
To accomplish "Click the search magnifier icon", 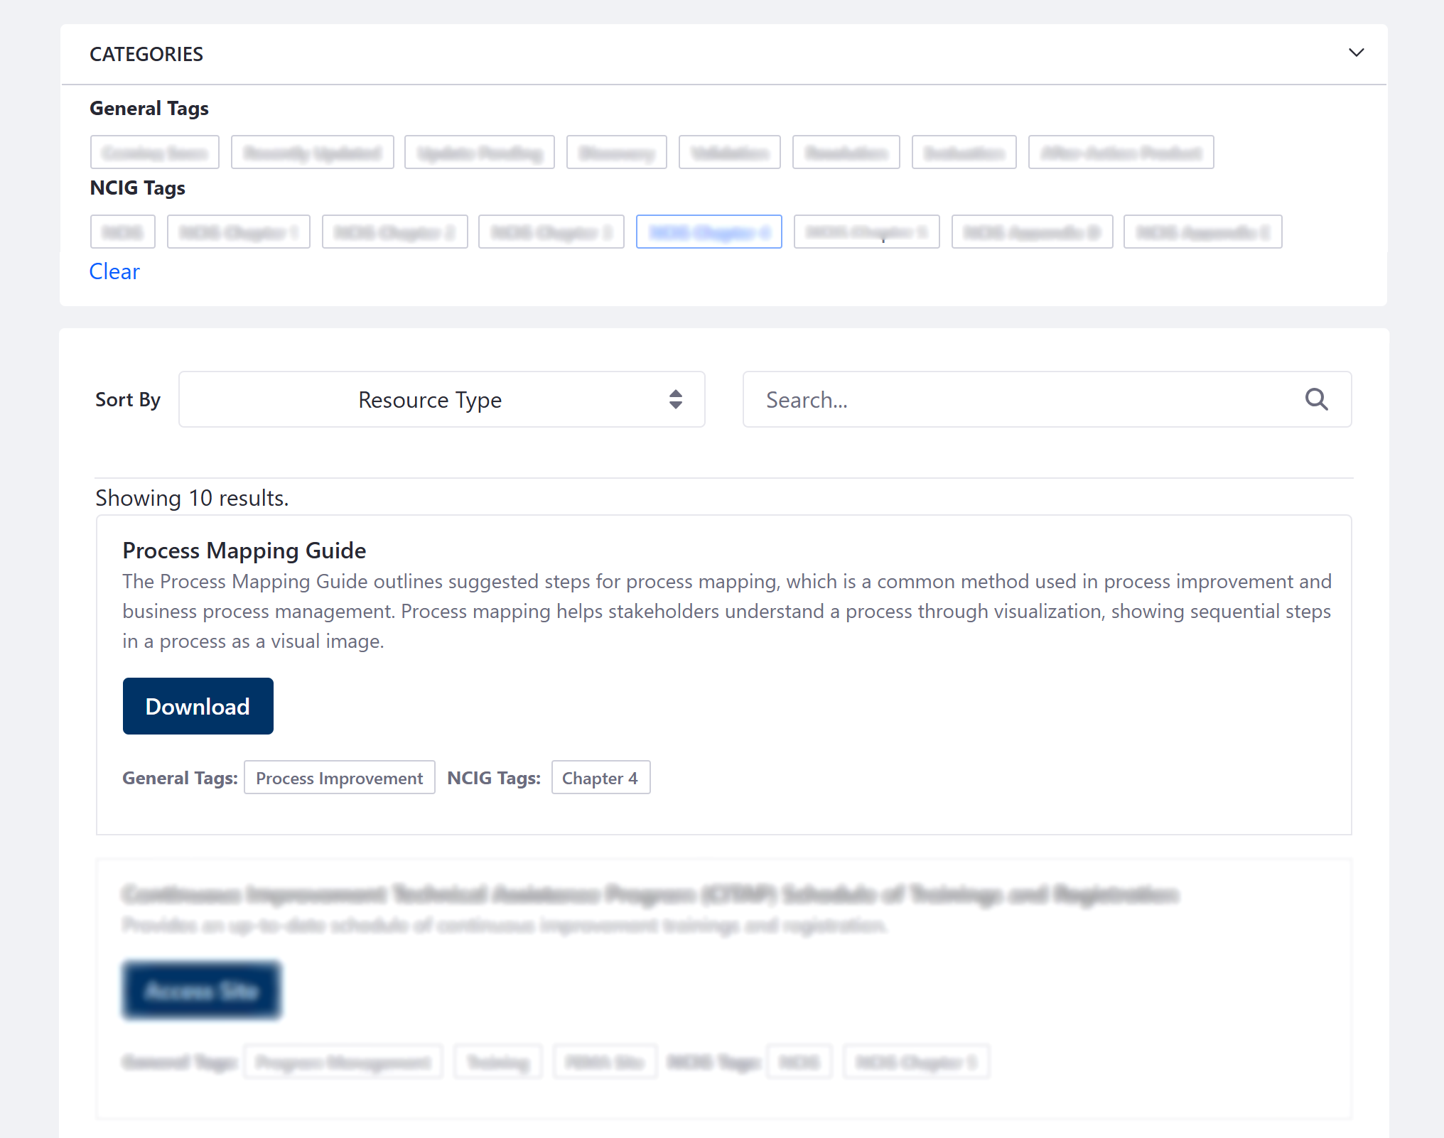I will pos(1316,399).
